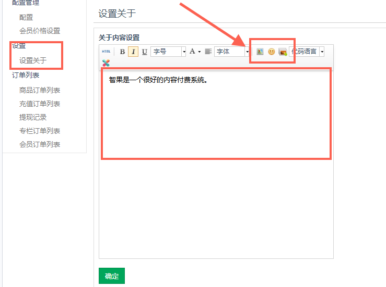Click the 配置管理 section header

[x=26, y=3]
